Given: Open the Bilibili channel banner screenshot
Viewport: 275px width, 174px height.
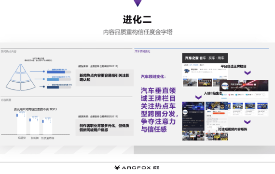Looking at the screenshot, I should click(244, 86).
